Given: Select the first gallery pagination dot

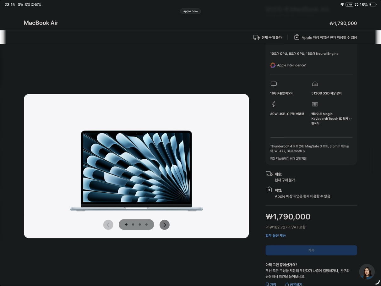Looking at the screenshot, I should pos(126,225).
